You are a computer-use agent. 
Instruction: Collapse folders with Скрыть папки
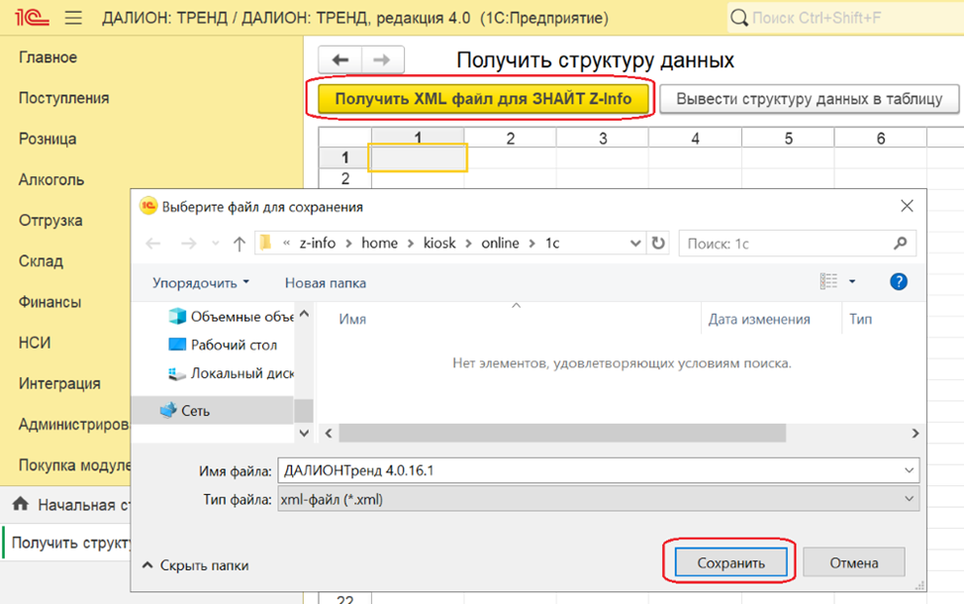coord(196,565)
